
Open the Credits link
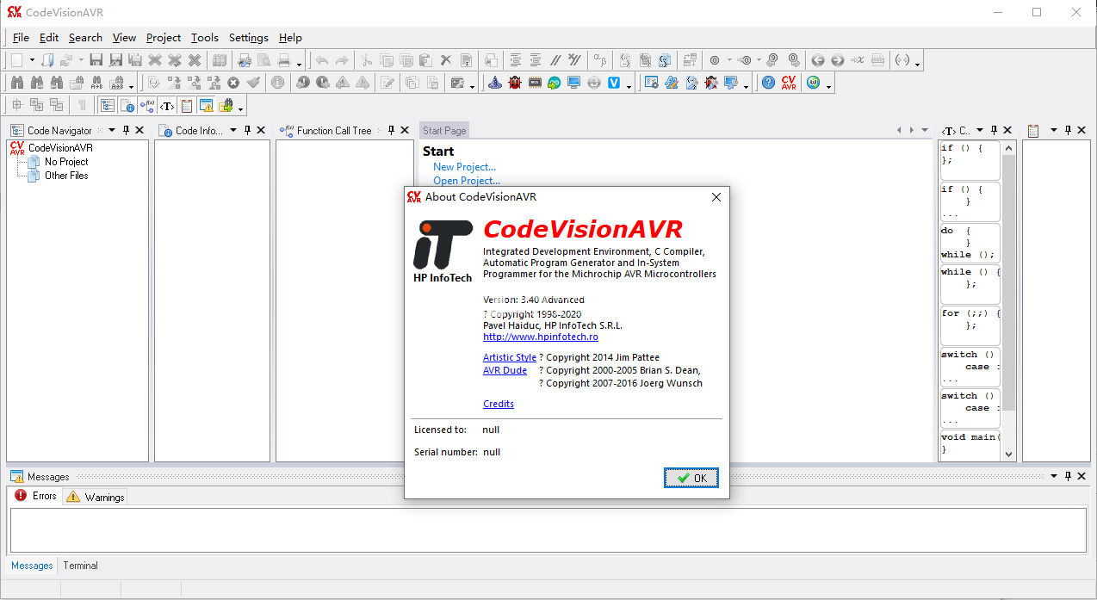click(x=499, y=404)
